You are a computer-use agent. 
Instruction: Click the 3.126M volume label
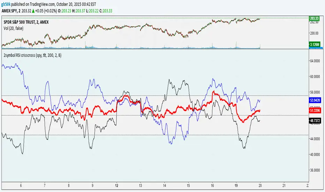[x=315, y=44]
